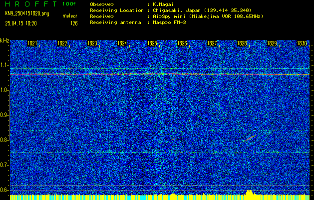Click the 1.0 kHz axis label
The height and width of the screenshot is (200, 314).
pyautogui.click(x=4, y=90)
